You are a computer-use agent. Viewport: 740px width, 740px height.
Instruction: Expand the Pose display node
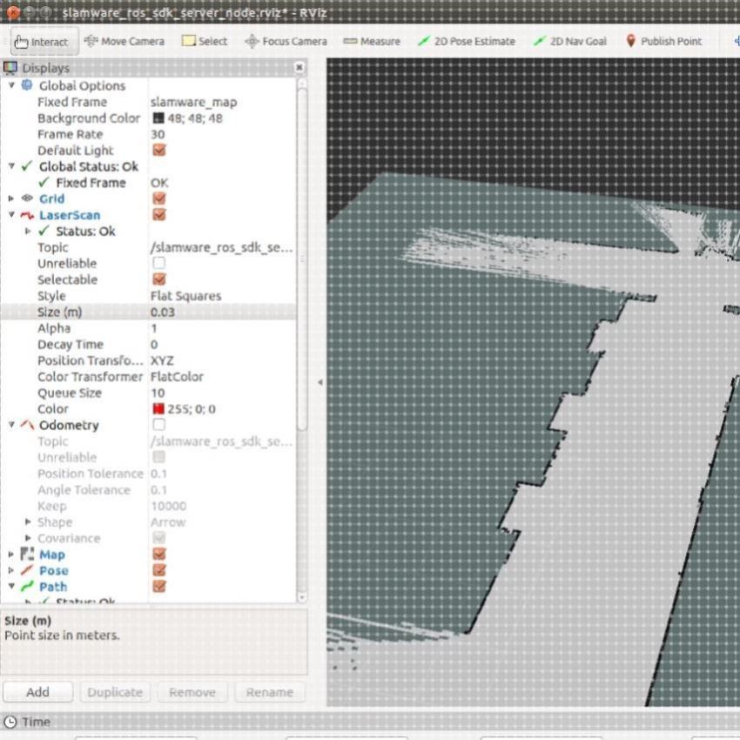pyautogui.click(x=11, y=570)
